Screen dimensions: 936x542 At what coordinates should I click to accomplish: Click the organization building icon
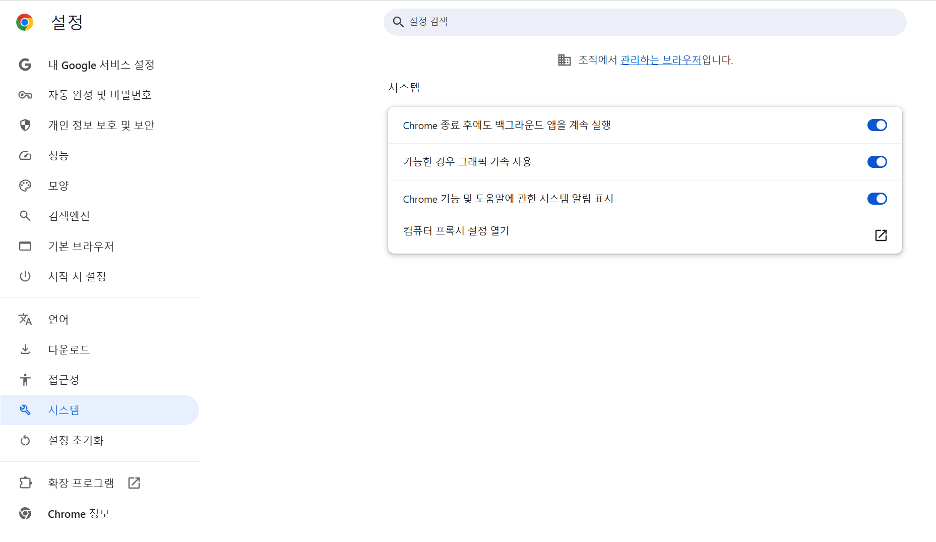tap(565, 60)
